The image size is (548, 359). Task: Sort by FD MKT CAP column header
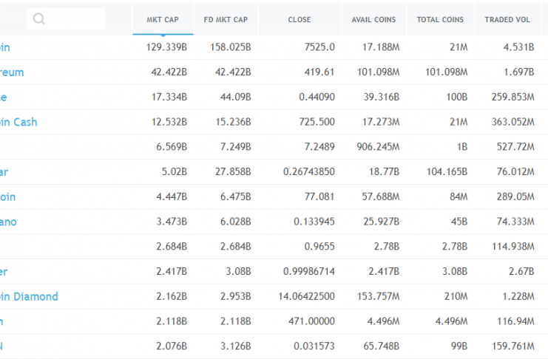point(226,19)
